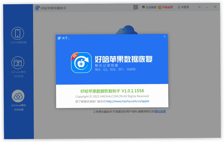224x142 pixels.
Task: Open the hamburger menu in title bar
Action: [x=199, y=7]
